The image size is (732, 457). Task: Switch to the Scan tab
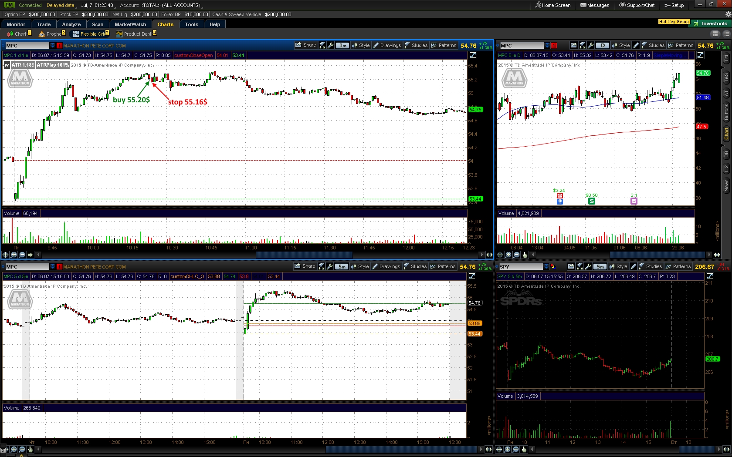(x=98, y=24)
